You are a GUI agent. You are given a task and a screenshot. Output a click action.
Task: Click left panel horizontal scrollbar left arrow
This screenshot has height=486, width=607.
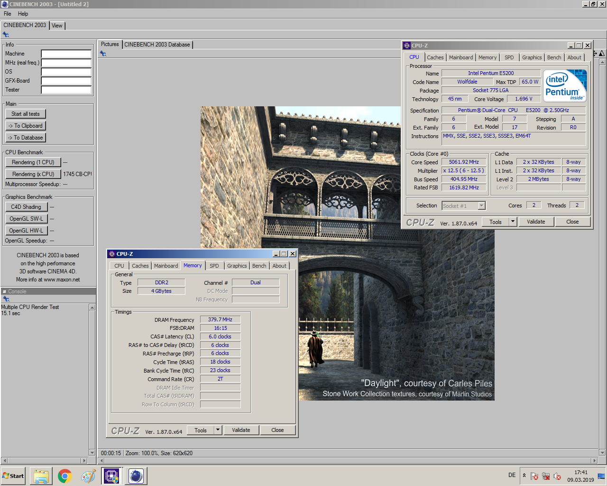4,460
